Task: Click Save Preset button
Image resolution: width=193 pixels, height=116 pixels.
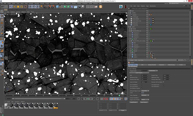Action: pyautogui.click(x=144, y=102)
